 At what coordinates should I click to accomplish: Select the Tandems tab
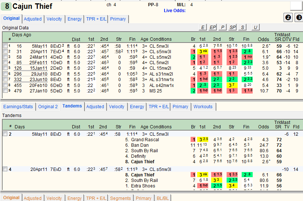72,106
